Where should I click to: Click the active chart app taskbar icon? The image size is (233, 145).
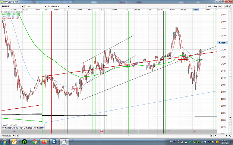[x=64, y=142]
